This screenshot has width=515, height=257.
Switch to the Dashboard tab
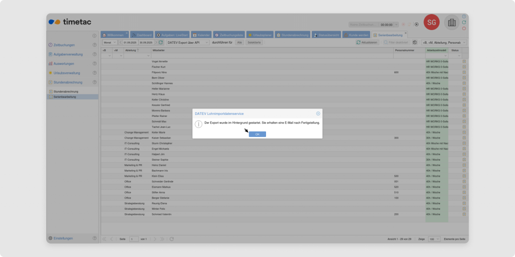[141, 35]
